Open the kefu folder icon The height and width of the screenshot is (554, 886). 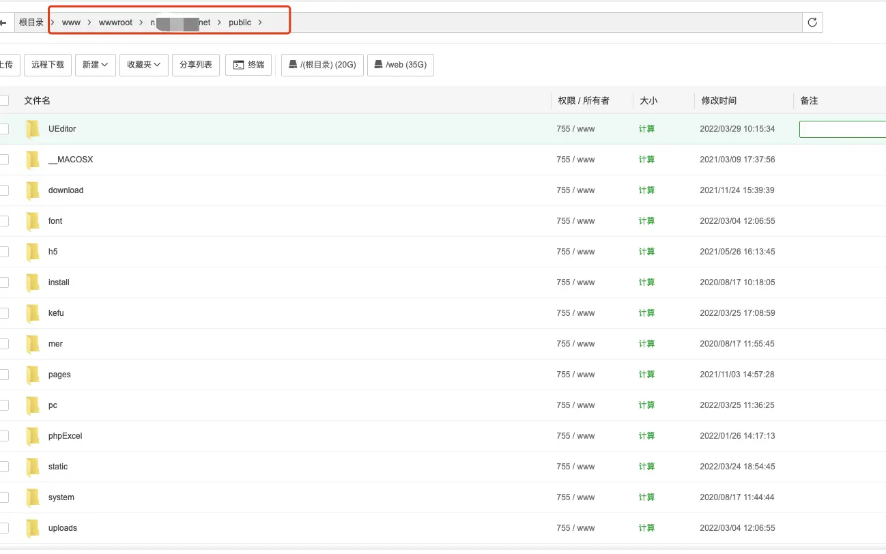click(33, 313)
